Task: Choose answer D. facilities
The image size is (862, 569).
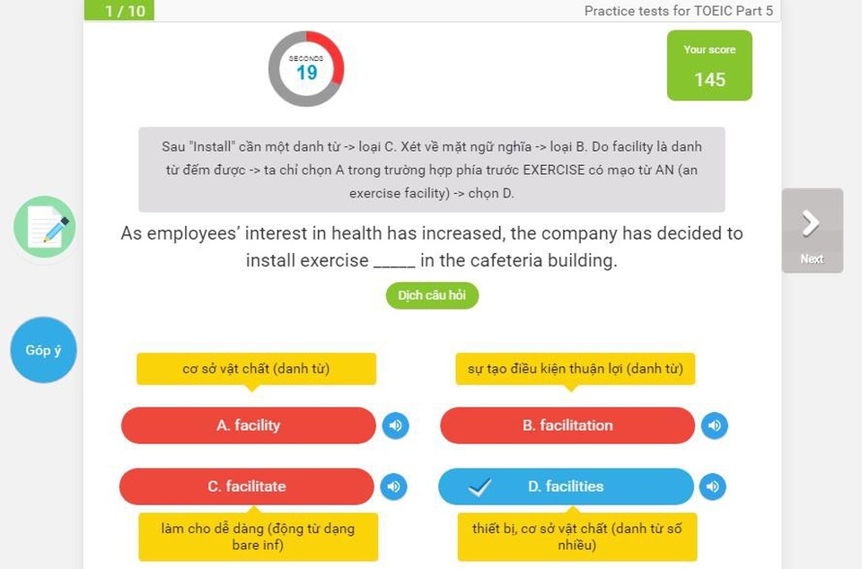Action: pos(566,486)
